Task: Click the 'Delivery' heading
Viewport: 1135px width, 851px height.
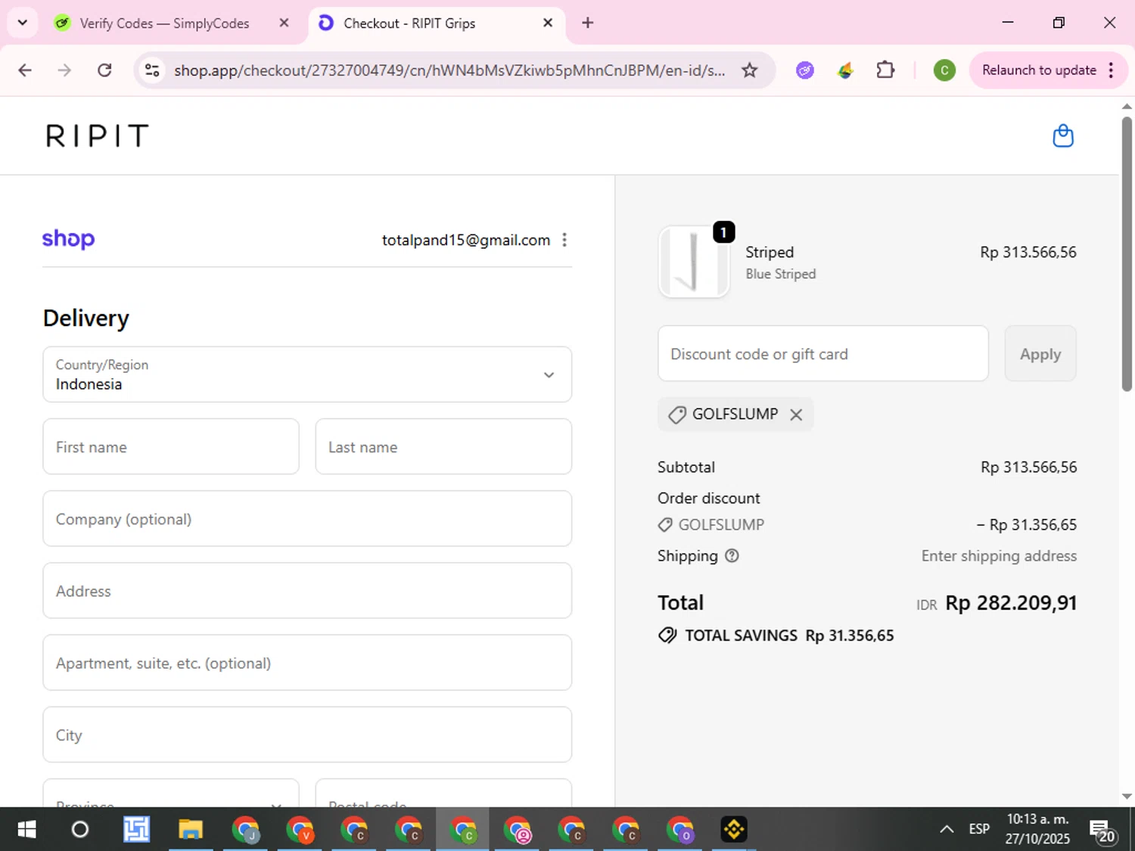Action: (x=86, y=318)
